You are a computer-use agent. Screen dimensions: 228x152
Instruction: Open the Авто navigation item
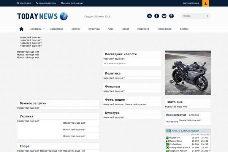coord(111,29)
